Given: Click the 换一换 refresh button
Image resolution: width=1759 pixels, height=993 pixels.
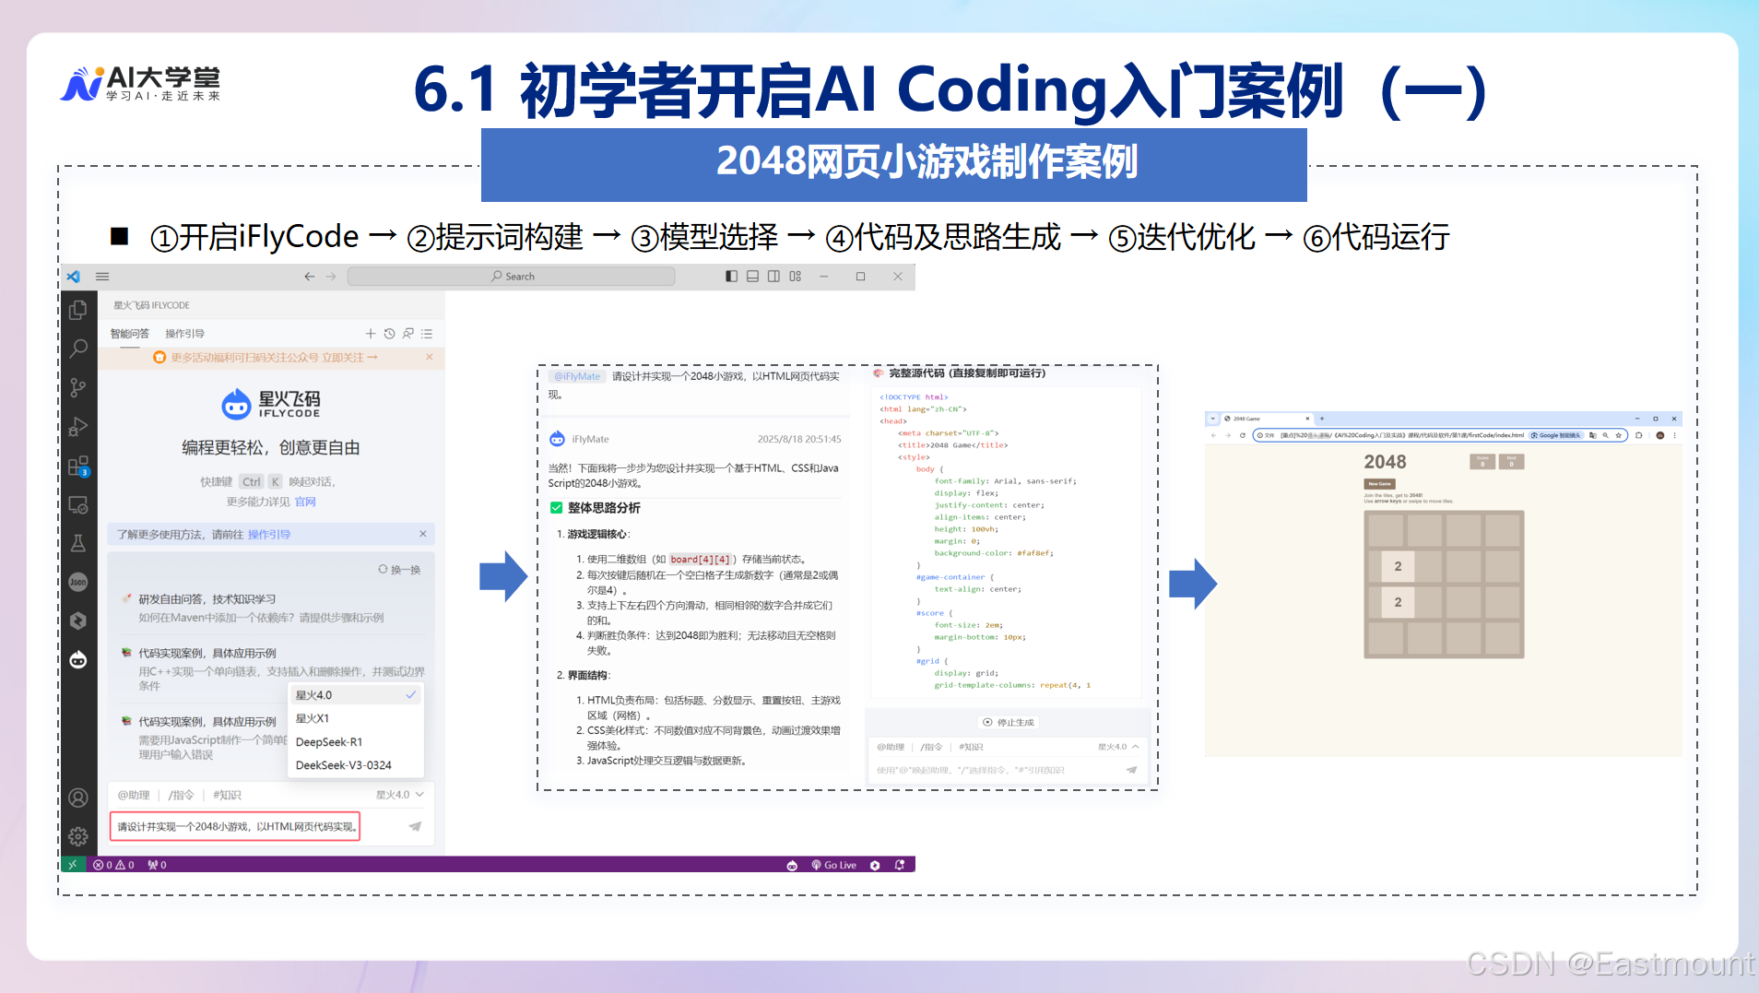Looking at the screenshot, I should pyautogui.click(x=399, y=570).
